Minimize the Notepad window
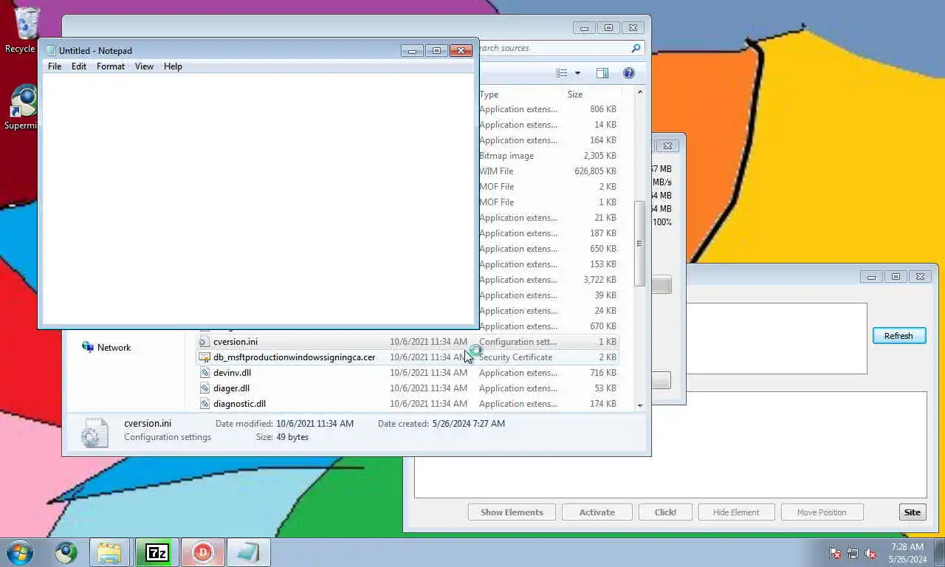The height and width of the screenshot is (567, 945). (412, 50)
